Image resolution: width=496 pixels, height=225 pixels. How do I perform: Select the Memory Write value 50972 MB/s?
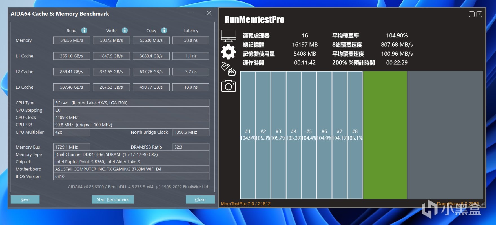tap(111, 40)
